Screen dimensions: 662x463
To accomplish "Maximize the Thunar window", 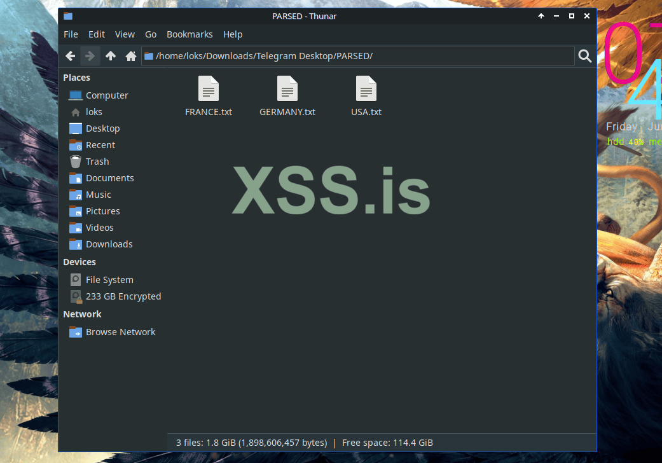I will coord(572,16).
